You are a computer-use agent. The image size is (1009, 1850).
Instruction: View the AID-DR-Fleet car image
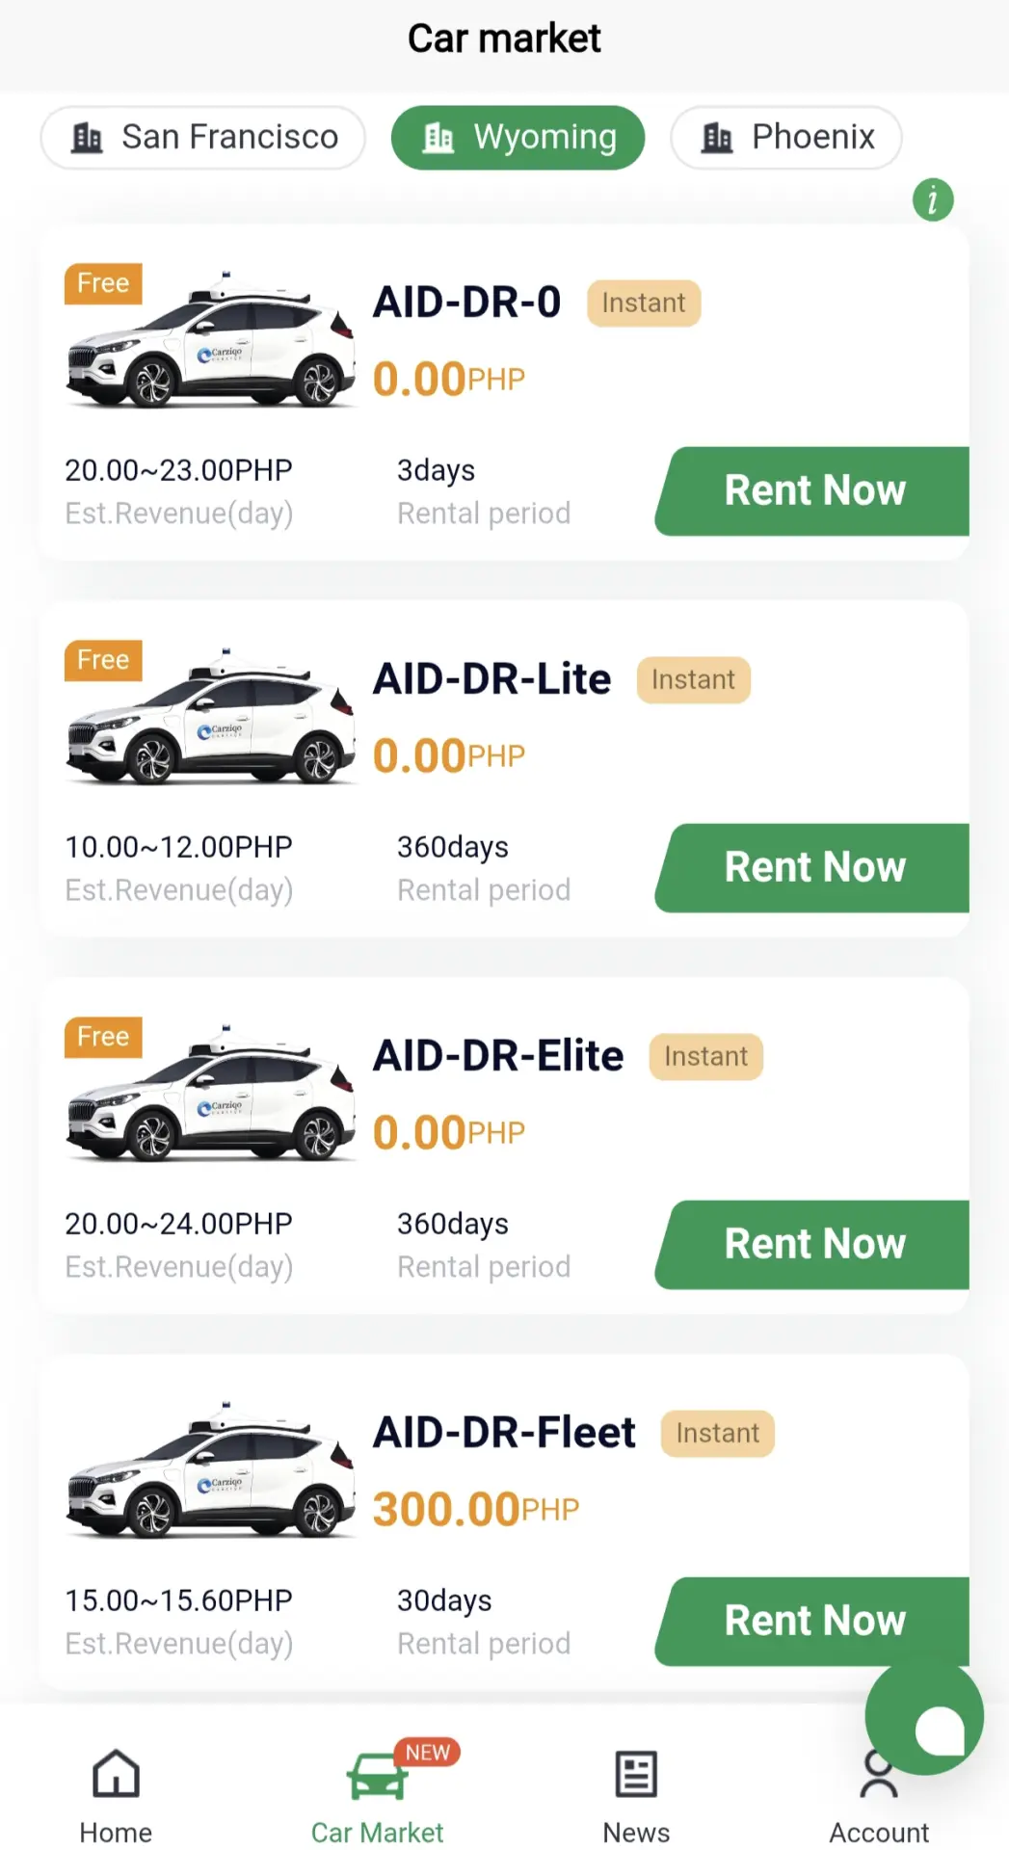(x=210, y=1471)
